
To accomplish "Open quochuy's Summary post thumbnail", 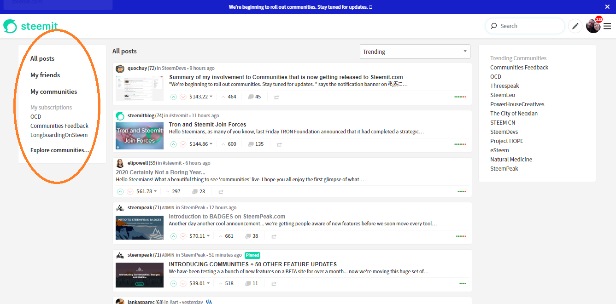I will (140, 88).
